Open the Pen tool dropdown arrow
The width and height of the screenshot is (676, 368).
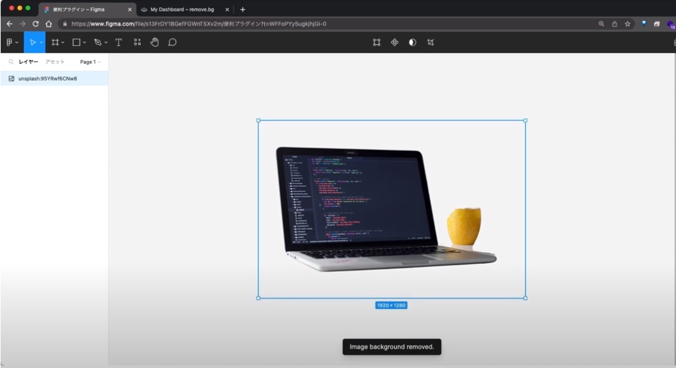pos(106,43)
